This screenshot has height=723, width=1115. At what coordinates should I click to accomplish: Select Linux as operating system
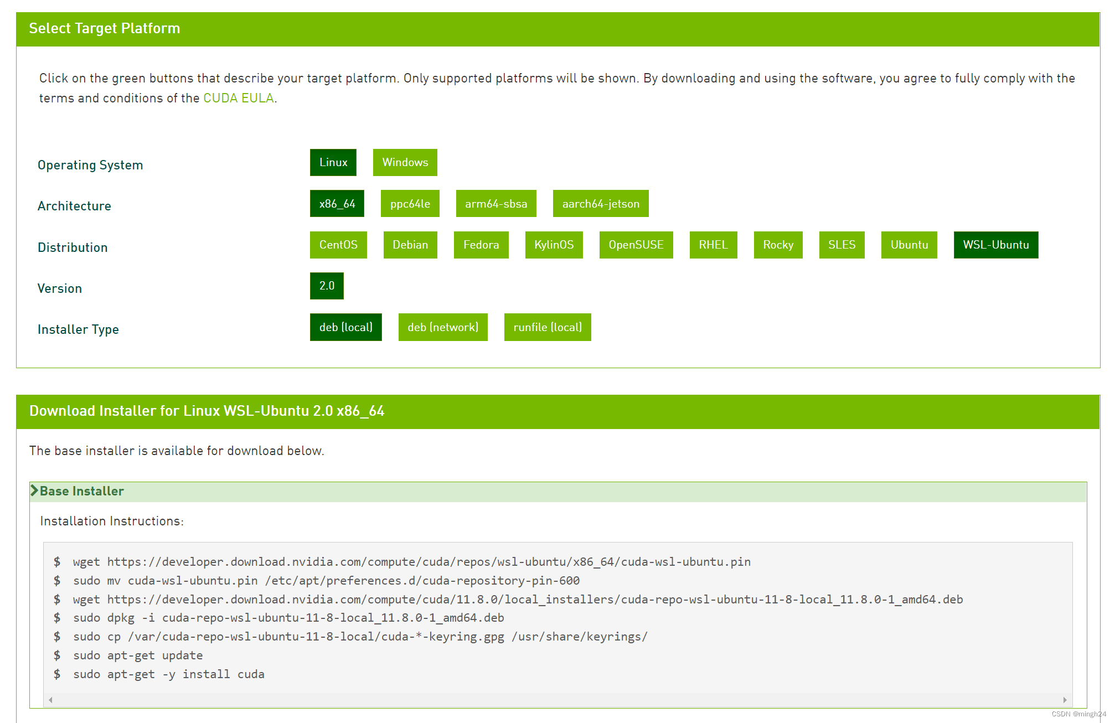333,162
